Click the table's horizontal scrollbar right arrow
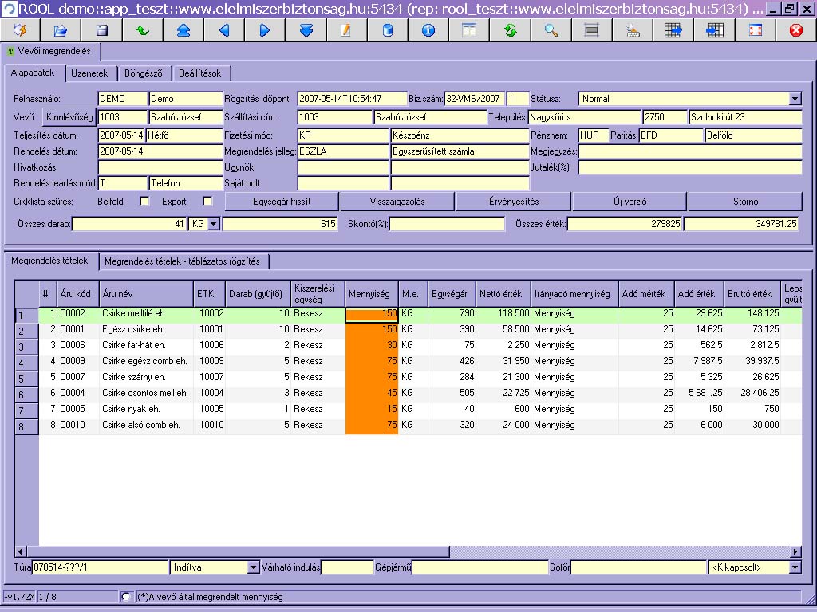 (795, 551)
